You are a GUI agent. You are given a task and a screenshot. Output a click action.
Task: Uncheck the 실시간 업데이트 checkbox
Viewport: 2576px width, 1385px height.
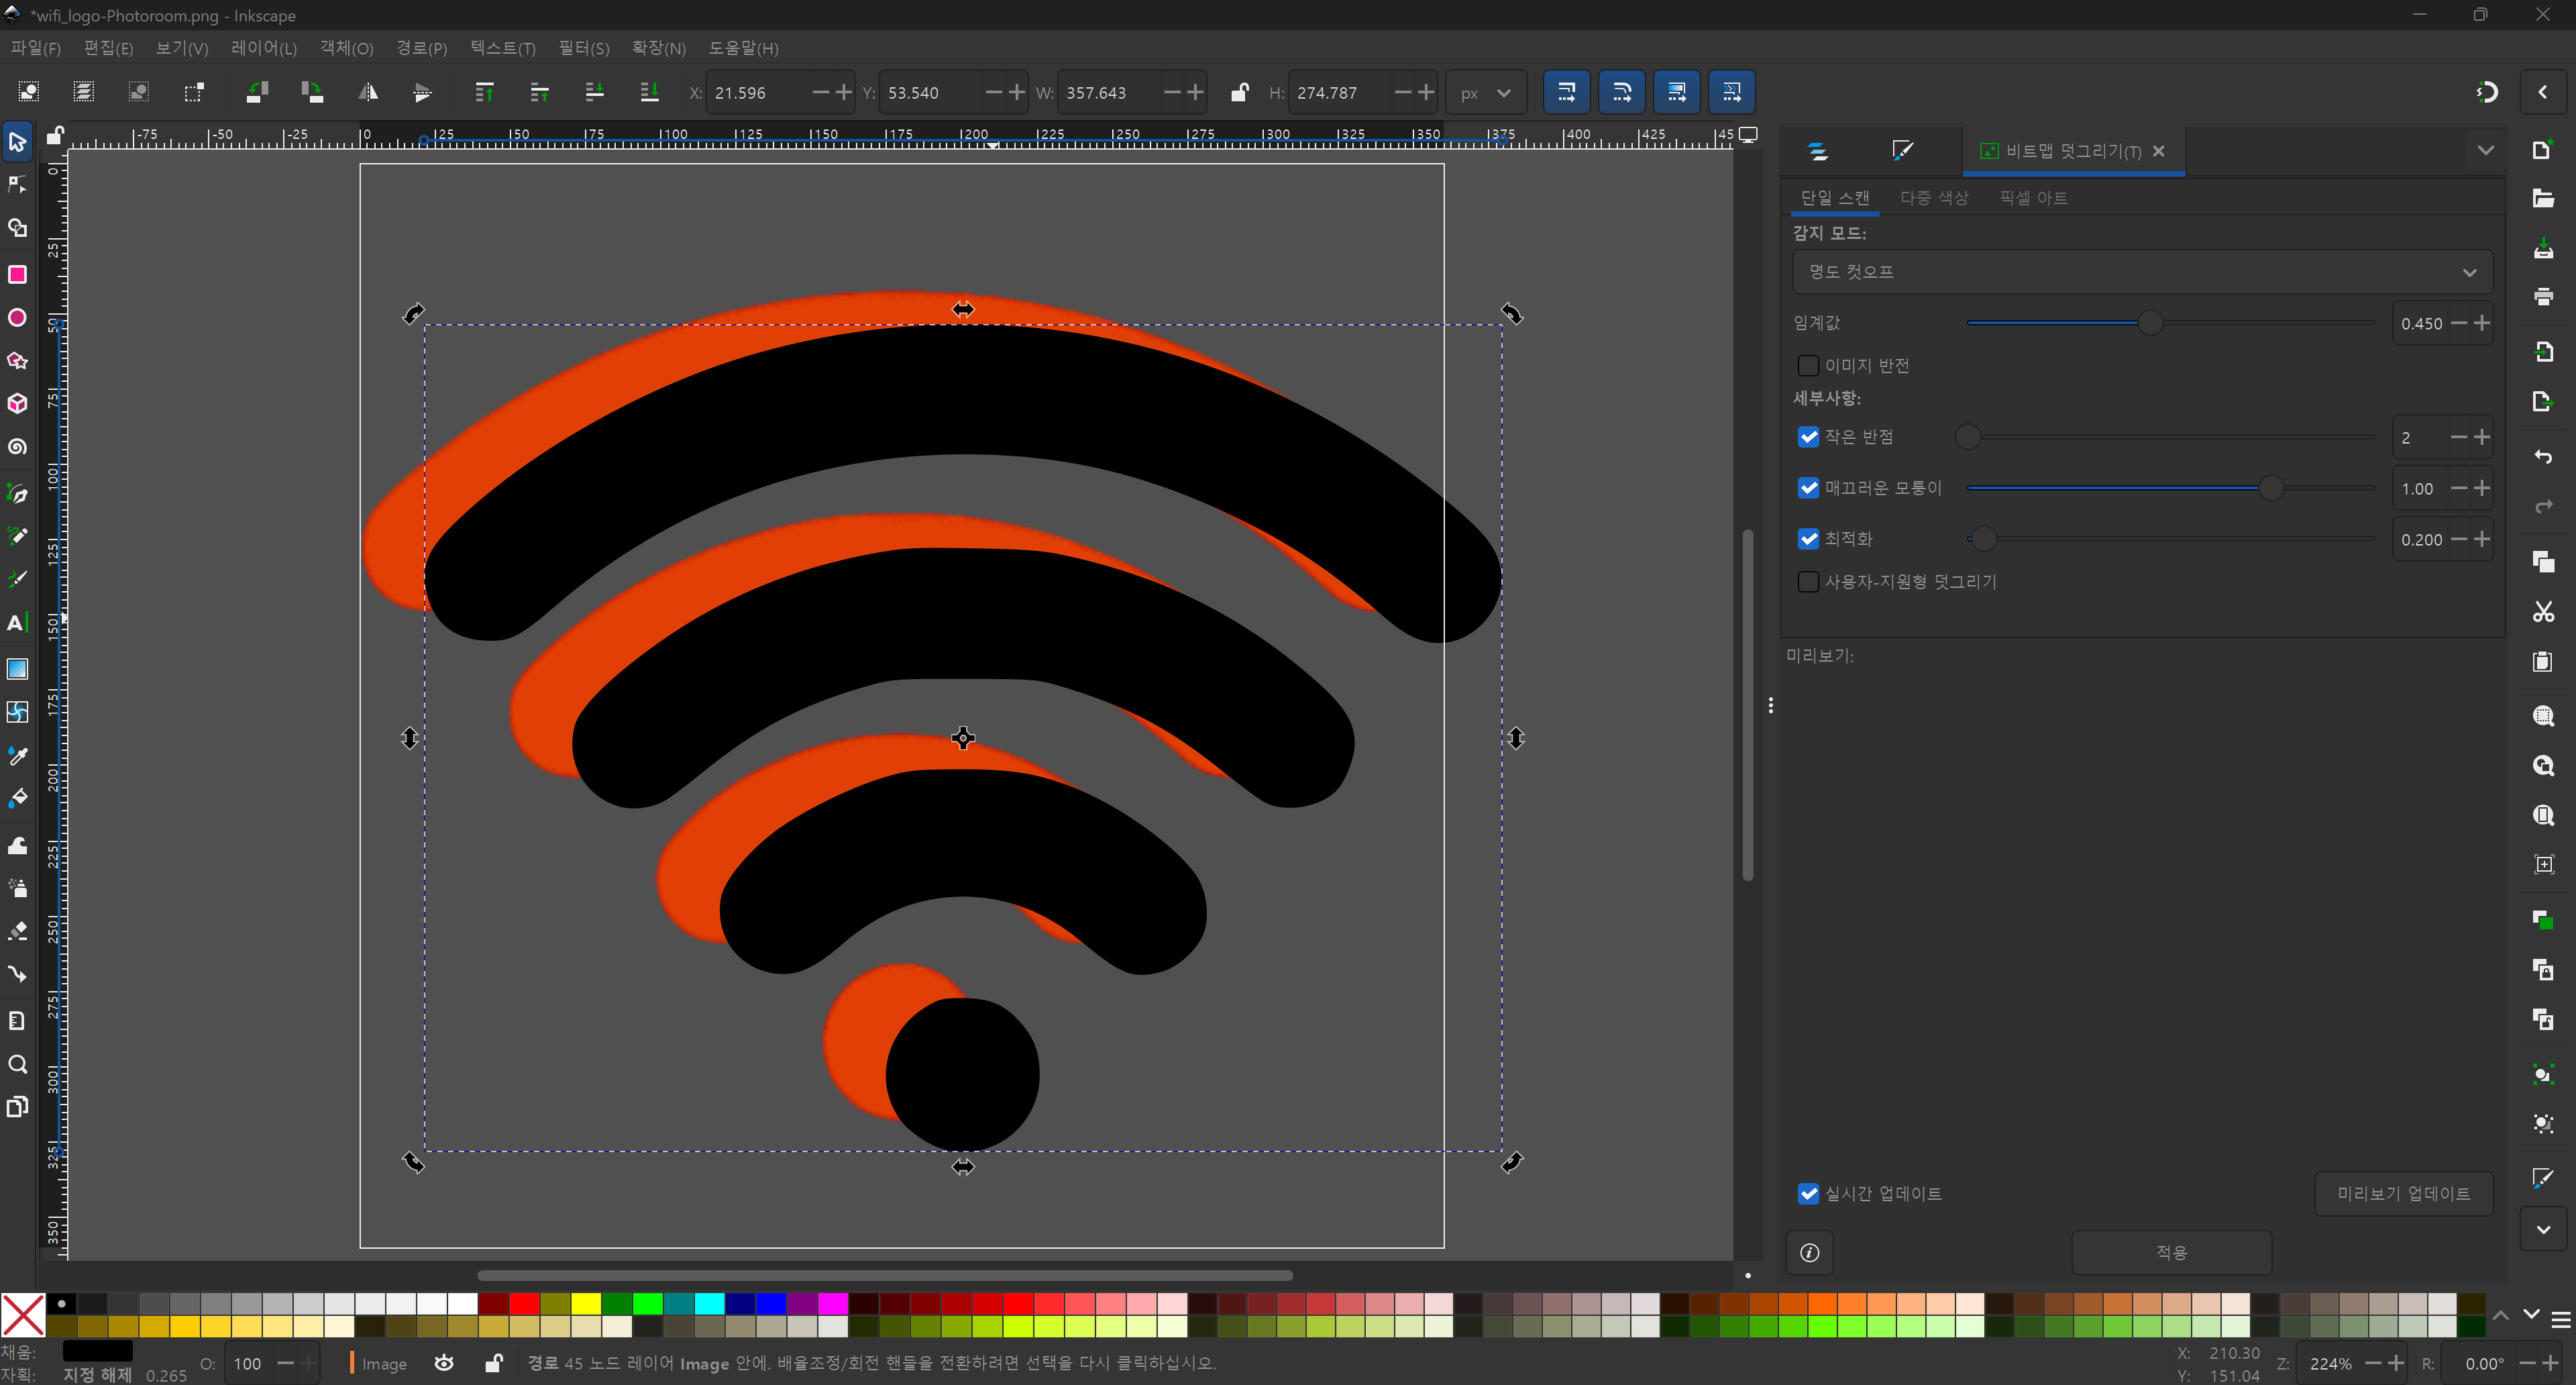point(1808,1194)
